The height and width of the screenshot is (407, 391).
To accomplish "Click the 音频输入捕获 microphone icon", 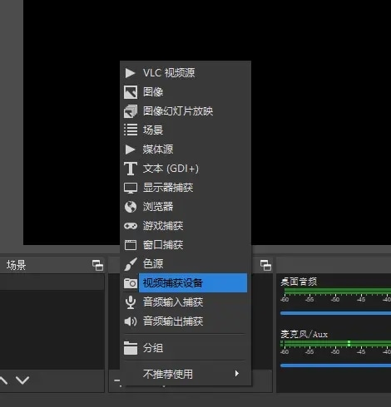I will (x=131, y=302).
